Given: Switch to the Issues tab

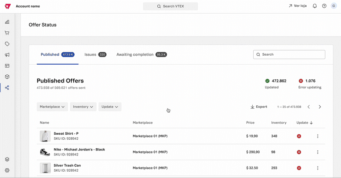Looking at the screenshot, I should (x=95, y=55).
